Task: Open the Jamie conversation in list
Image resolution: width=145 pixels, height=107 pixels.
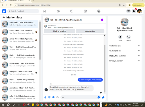Action: pos(19,40)
